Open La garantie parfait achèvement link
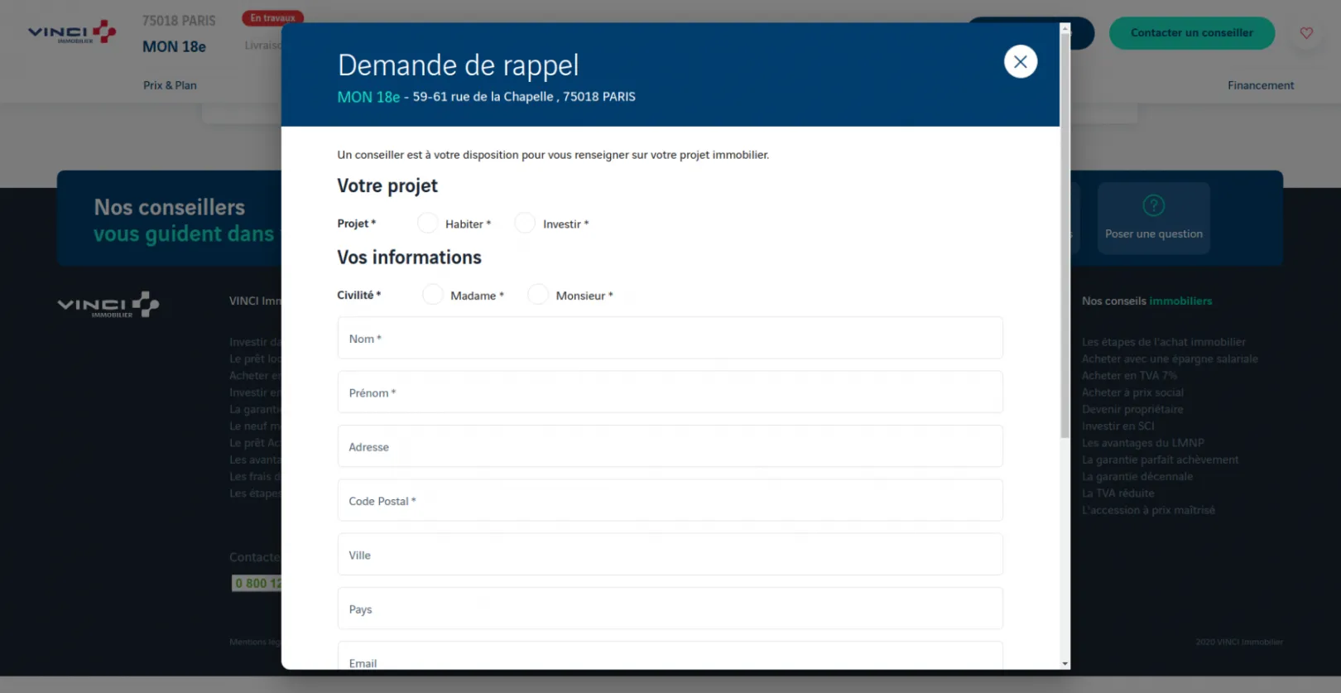The width and height of the screenshot is (1341, 693). [x=1160, y=460]
